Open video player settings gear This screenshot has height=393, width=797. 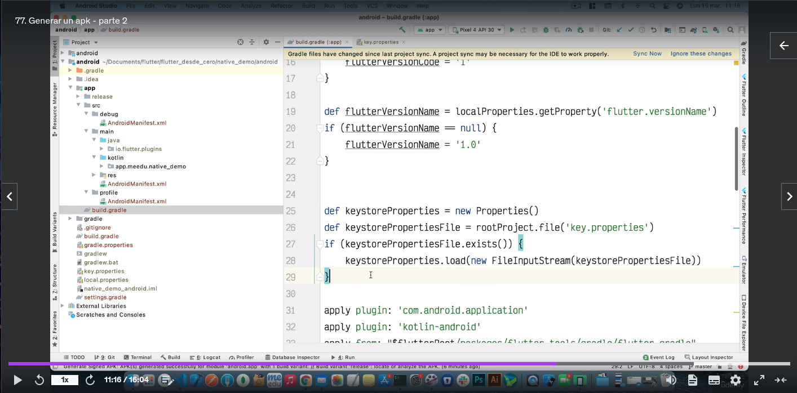pos(736,380)
